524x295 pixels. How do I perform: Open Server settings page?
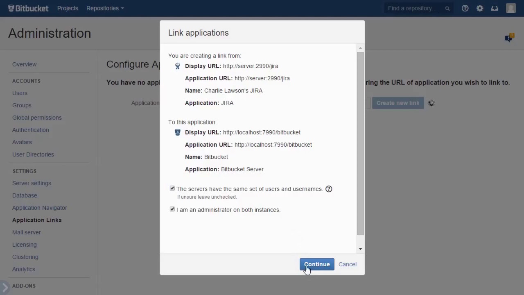click(32, 183)
